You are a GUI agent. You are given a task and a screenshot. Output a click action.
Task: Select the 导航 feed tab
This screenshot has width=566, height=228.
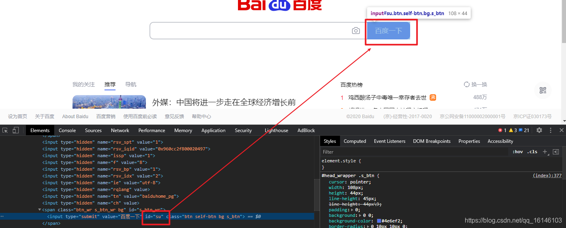click(131, 84)
